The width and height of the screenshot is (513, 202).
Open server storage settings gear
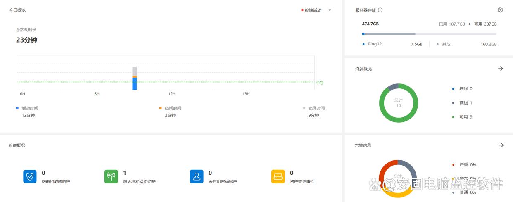click(x=500, y=10)
